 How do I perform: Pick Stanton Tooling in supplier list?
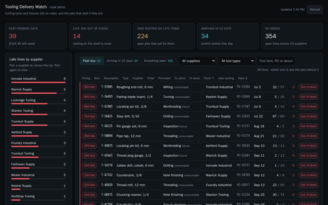coord(38,112)
